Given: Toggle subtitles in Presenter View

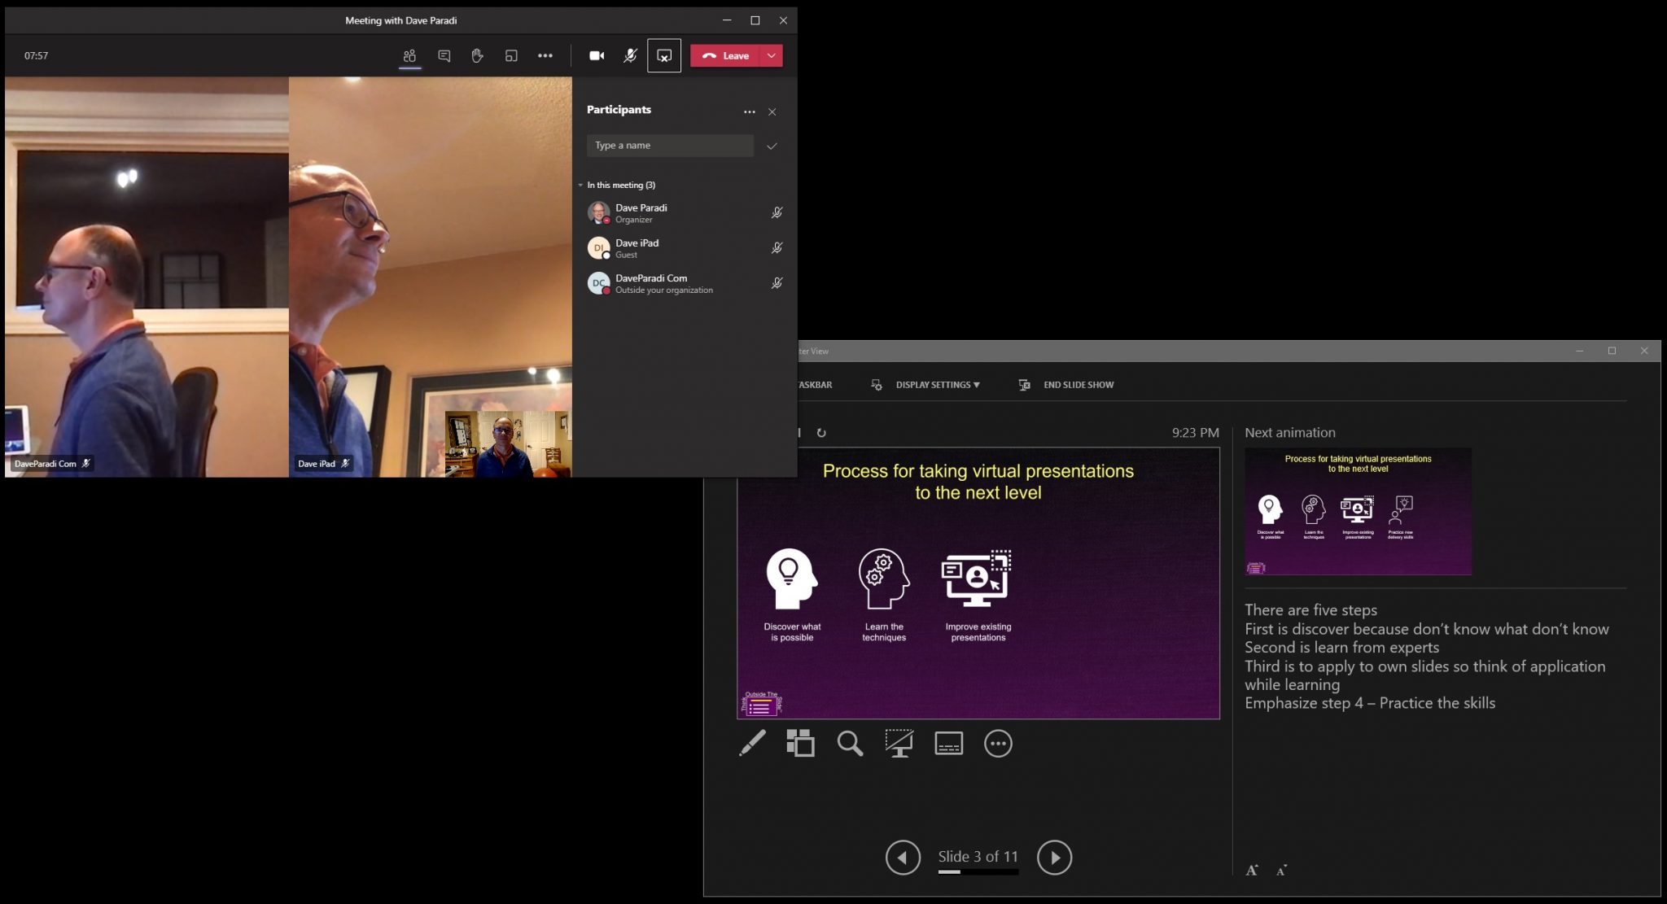Looking at the screenshot, I should 949,742.
